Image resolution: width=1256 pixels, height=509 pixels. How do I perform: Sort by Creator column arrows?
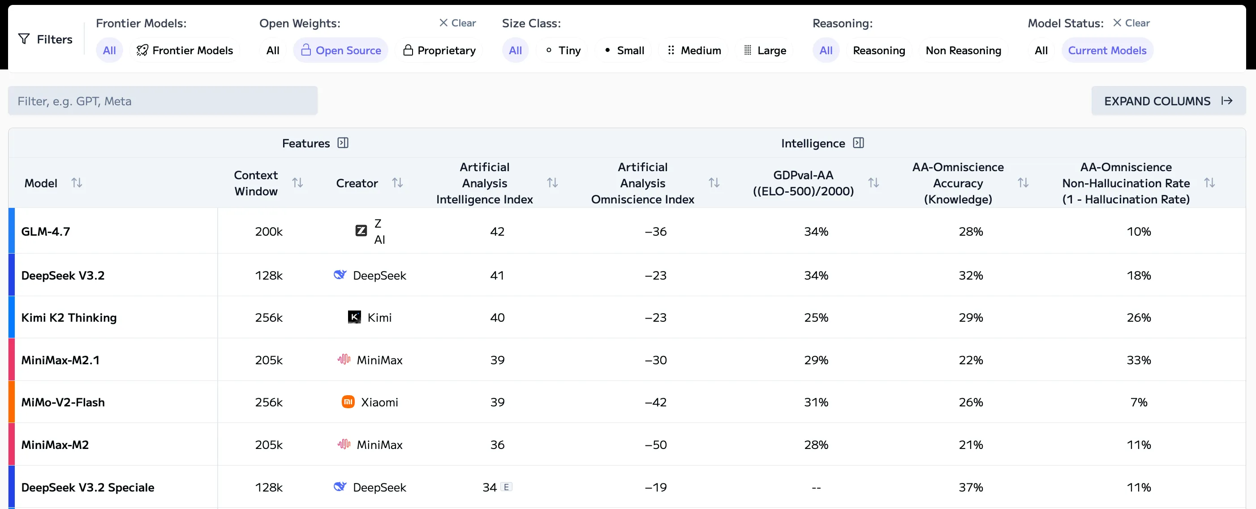click(x=397, y=183)
